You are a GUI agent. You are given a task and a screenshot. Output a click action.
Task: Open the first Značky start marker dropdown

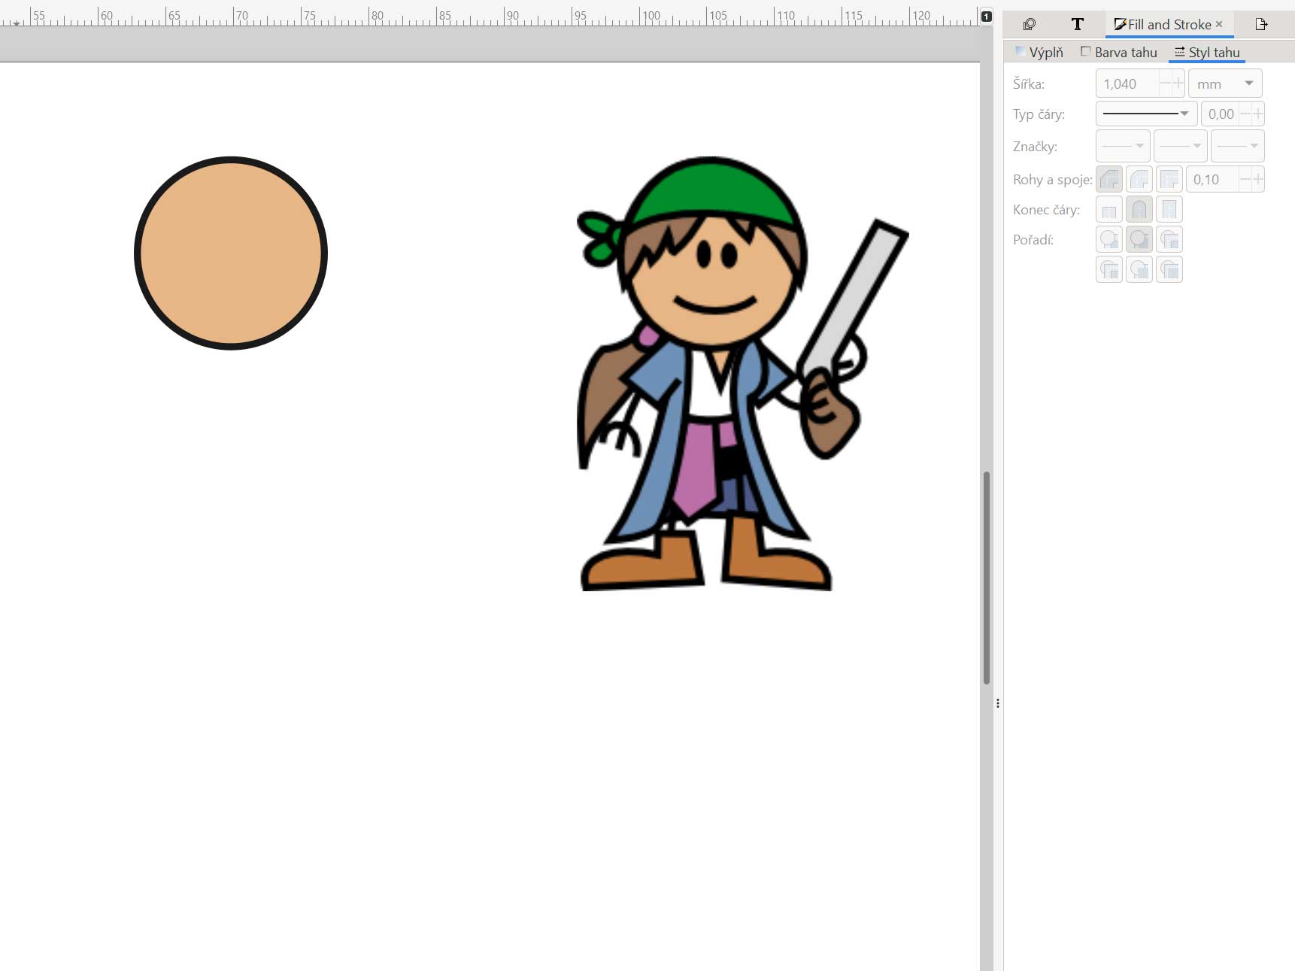(x=1123, y=146)
